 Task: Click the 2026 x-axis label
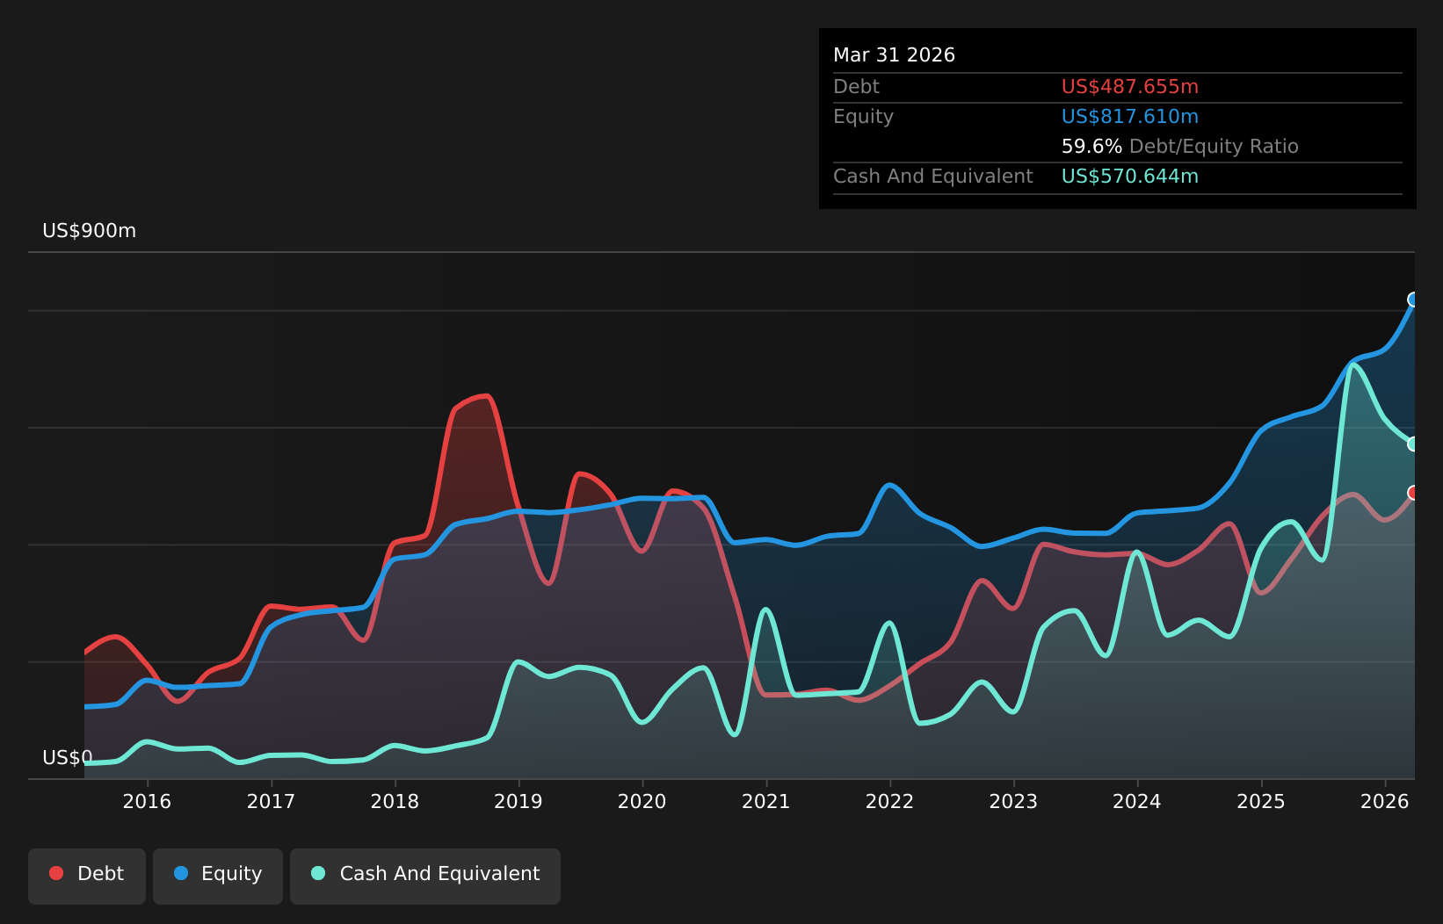pos(1385,801)
